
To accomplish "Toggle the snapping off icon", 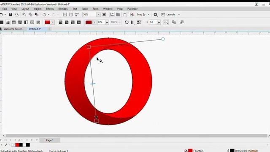I will (x=132, y=14).
